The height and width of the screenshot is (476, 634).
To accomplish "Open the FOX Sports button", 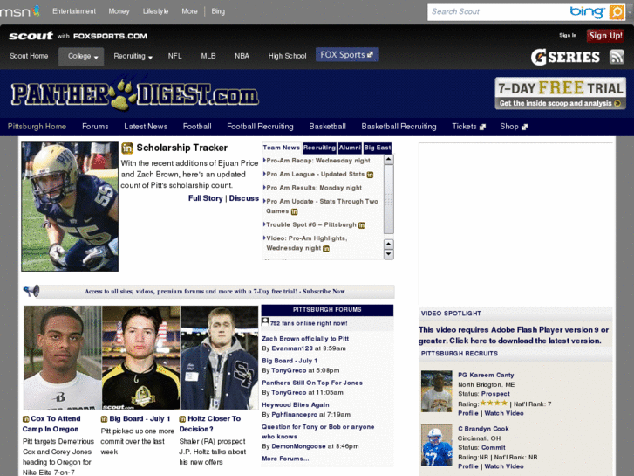I will tap(347, 55).
